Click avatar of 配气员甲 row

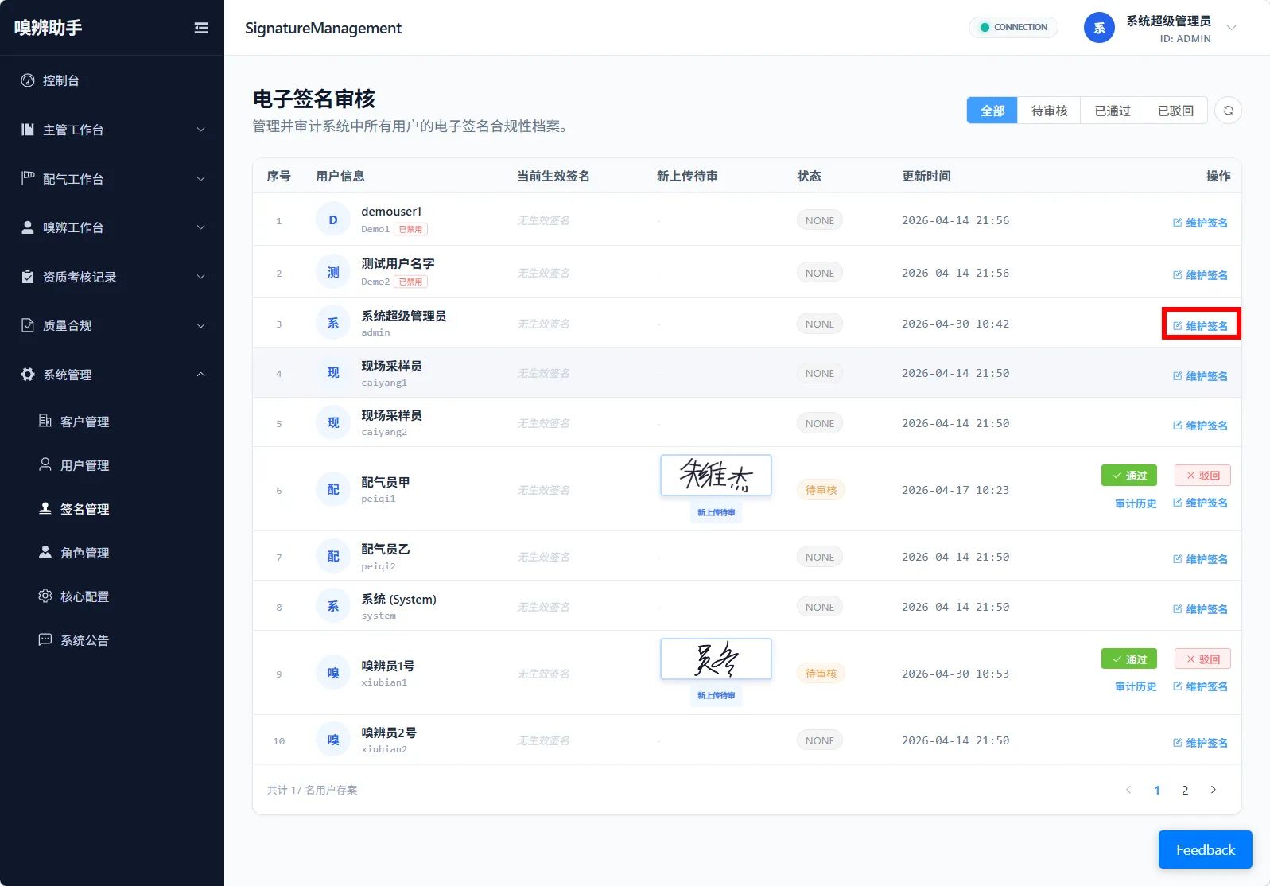pyautogui.click(x=333, y=489)
